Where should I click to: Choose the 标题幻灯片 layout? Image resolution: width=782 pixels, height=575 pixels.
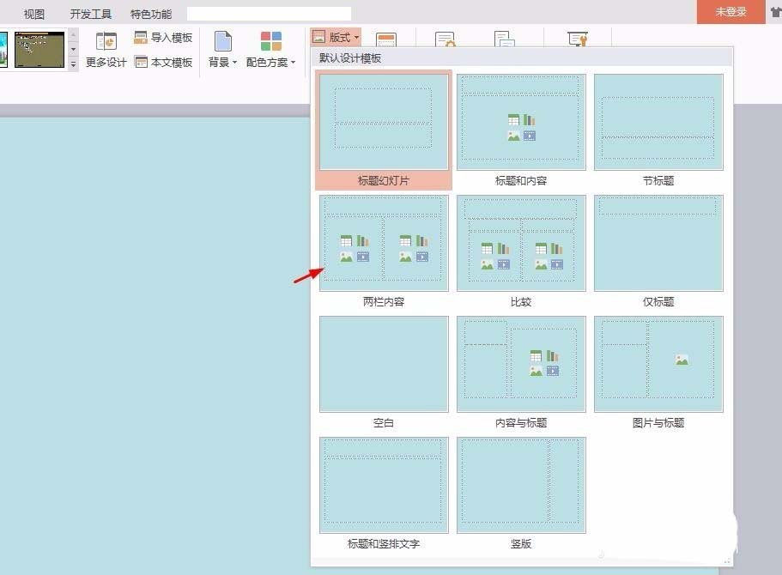(x=384, y=130)
